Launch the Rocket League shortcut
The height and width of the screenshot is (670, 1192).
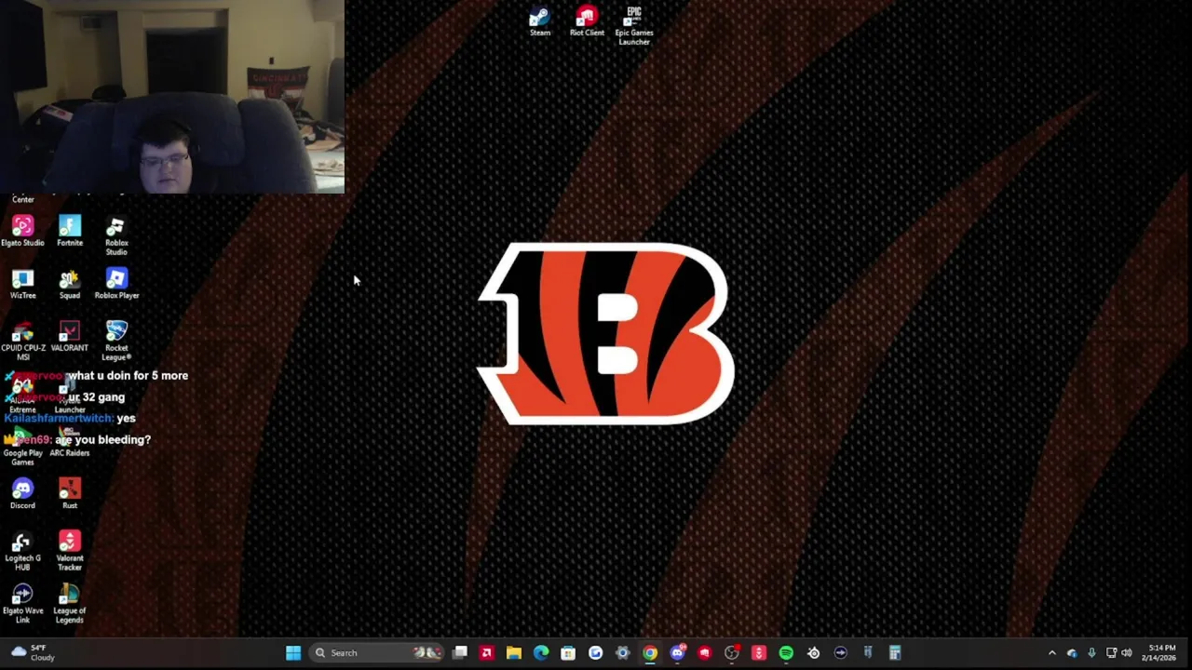coord(116,341)
